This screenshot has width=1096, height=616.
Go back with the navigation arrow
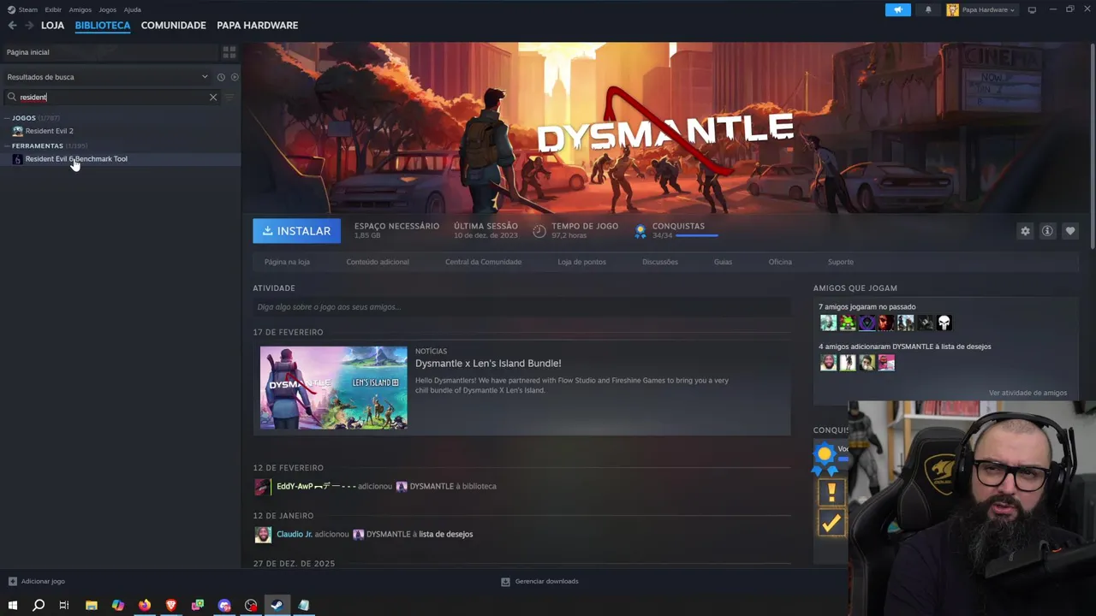tap(12, 26)
